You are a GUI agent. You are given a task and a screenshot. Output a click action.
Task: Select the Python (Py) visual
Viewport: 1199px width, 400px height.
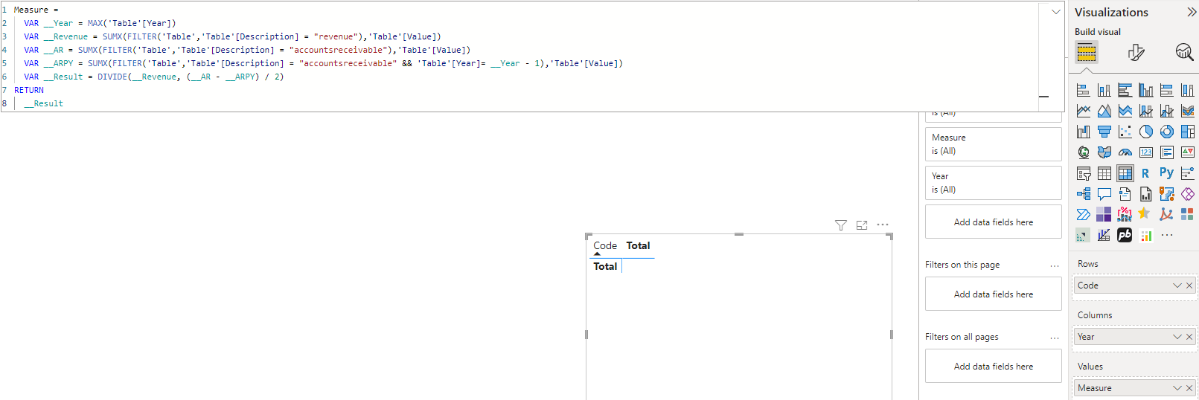(1167, 173)
